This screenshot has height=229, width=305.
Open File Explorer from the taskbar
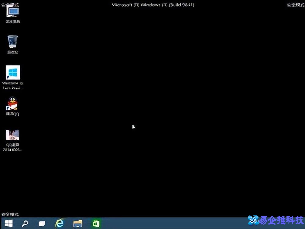pos(78,224)
